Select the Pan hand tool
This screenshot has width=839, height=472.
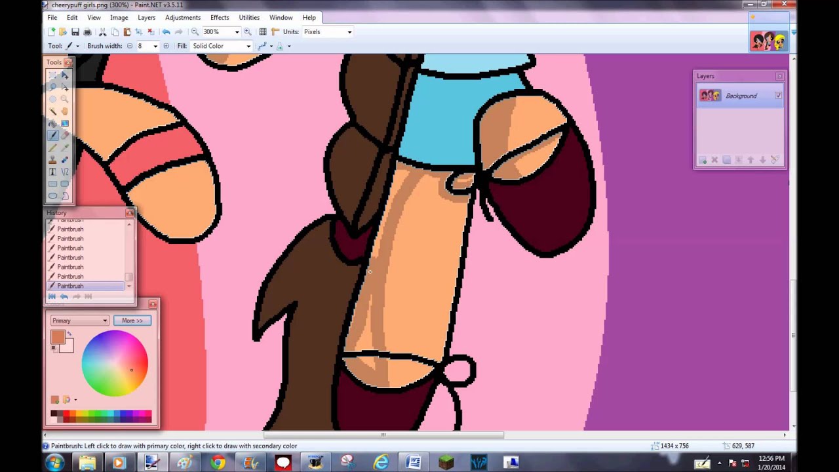pos(65,111)
